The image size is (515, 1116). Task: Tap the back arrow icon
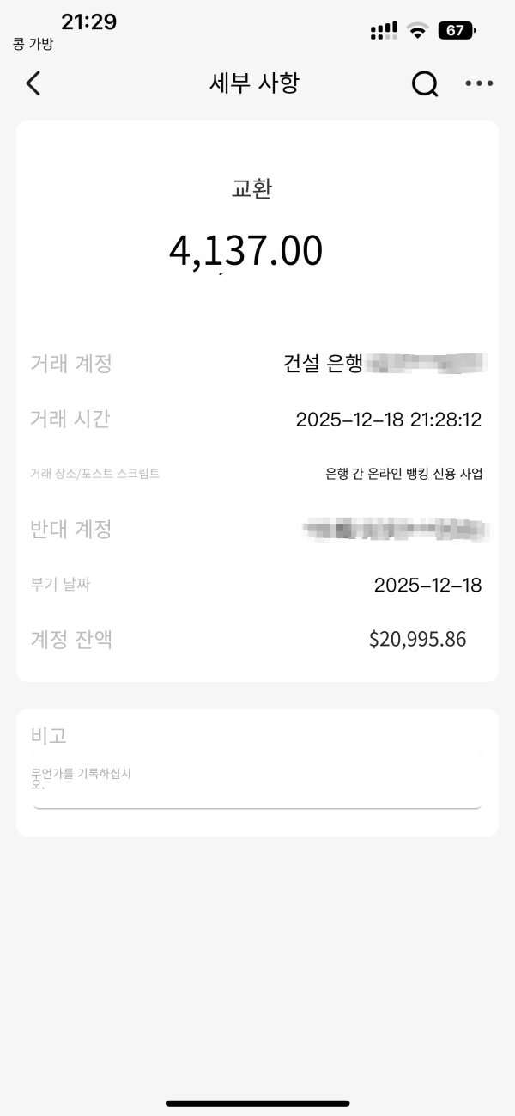33,83
